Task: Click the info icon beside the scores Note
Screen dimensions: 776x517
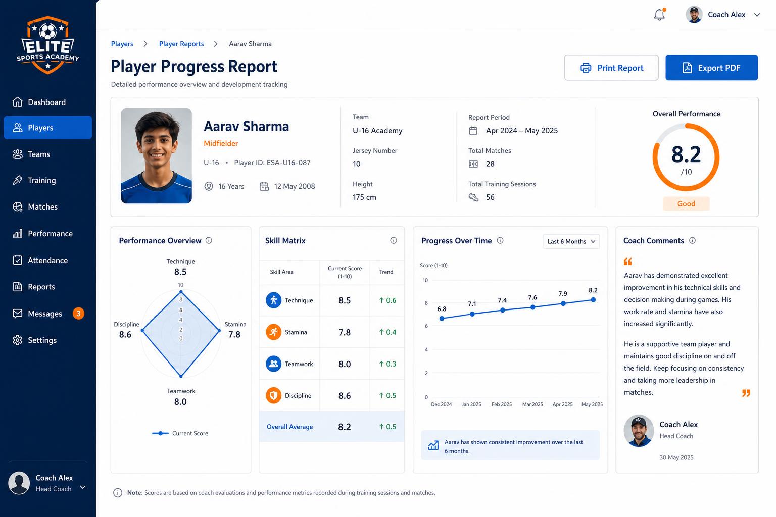Action: (118, 493)
